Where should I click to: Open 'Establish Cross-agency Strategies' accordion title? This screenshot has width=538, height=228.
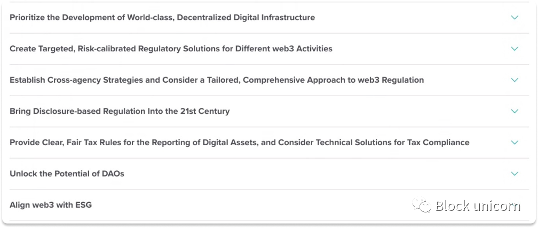pyautogui.click(x=217, y=80)
